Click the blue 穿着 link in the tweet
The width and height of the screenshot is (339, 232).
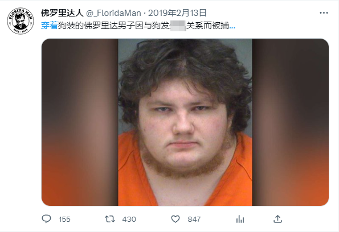[x=50, y=26]
